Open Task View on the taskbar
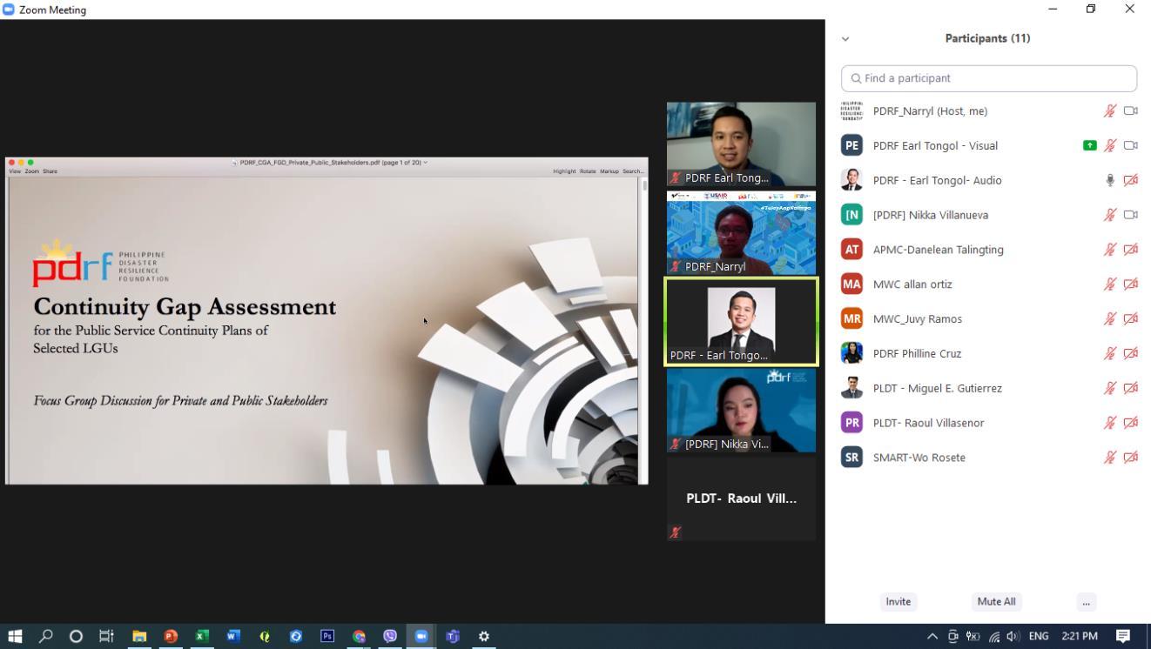The width and height of the screenshot is (1151, 649). point(106,636)
